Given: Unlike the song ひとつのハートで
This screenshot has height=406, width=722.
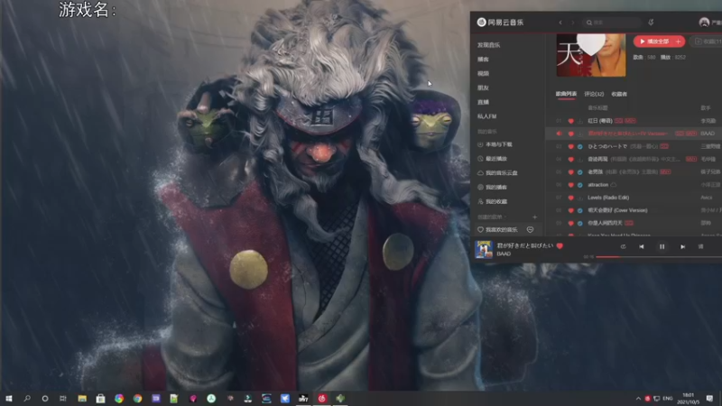Looking at the screenshot, I should (571, 146).
